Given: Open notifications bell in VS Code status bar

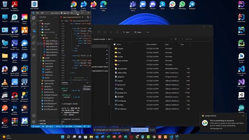Looking at the screenshot, I should [88, 126].
